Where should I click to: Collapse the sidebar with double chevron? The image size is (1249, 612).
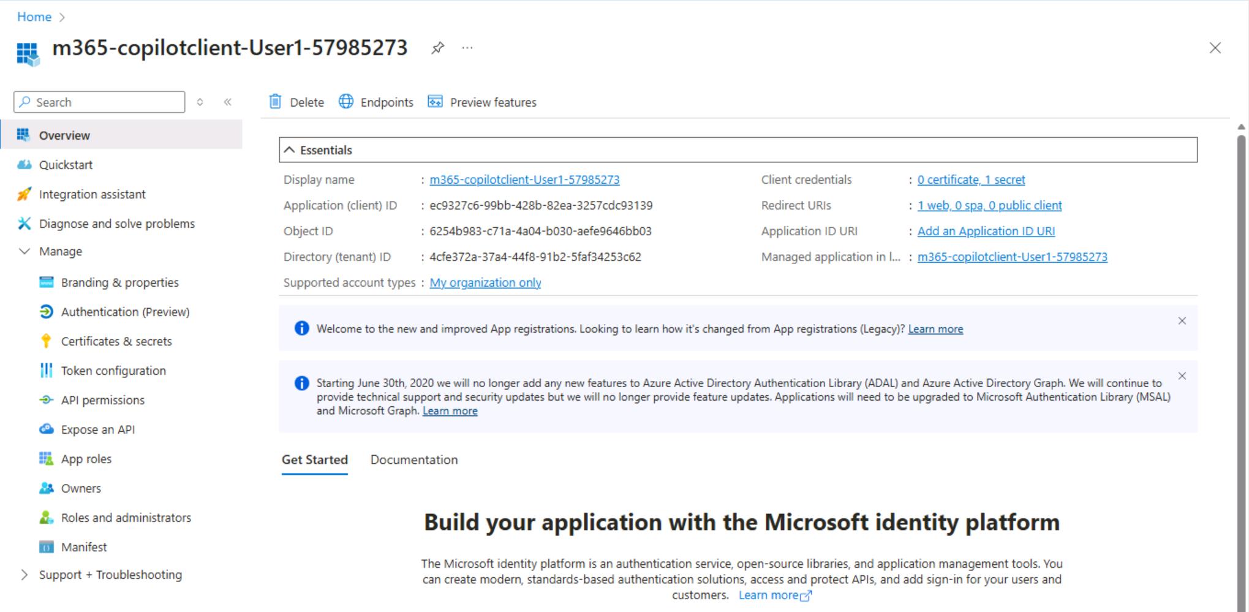pos(228,102)
